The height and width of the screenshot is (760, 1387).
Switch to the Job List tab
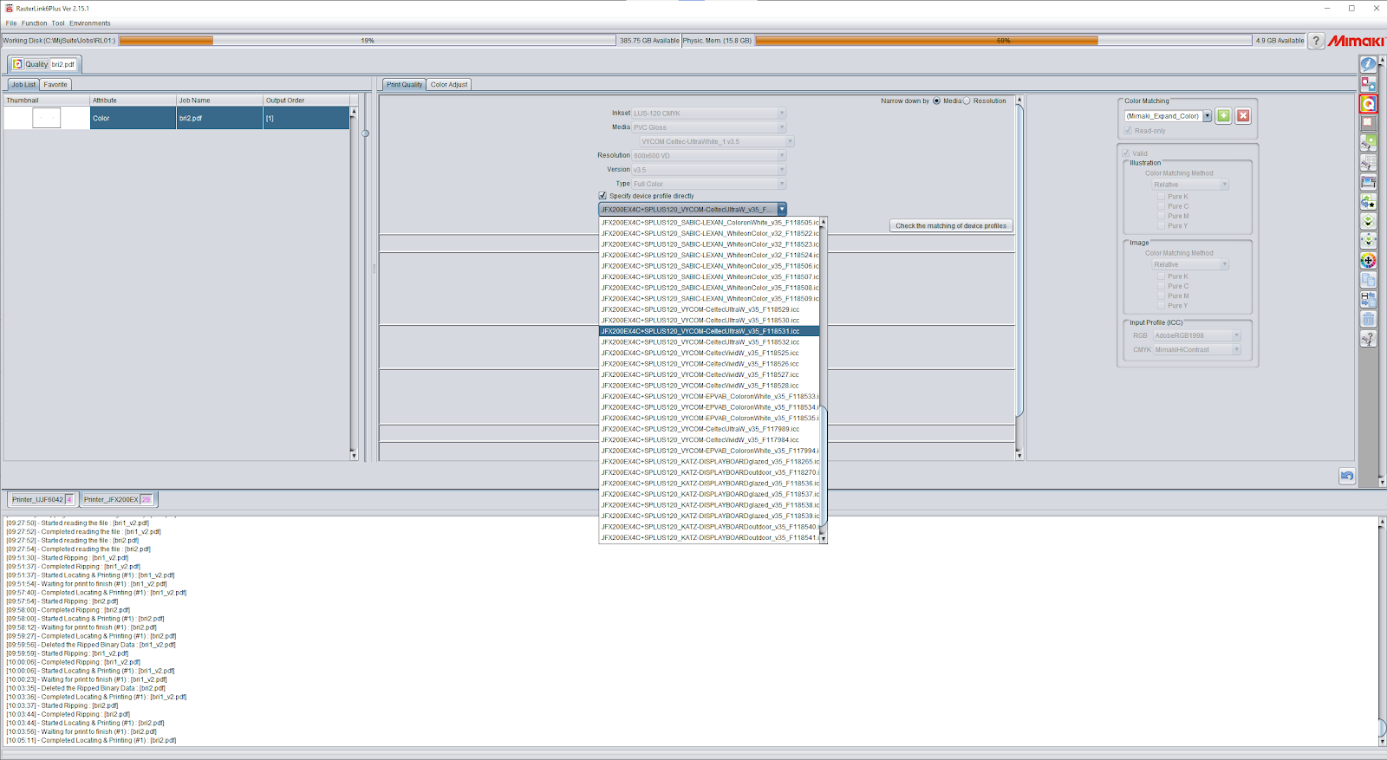tap(23, 84)
